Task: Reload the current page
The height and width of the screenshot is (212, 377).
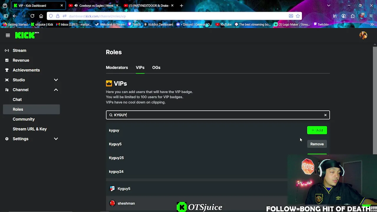Action: 32,16
